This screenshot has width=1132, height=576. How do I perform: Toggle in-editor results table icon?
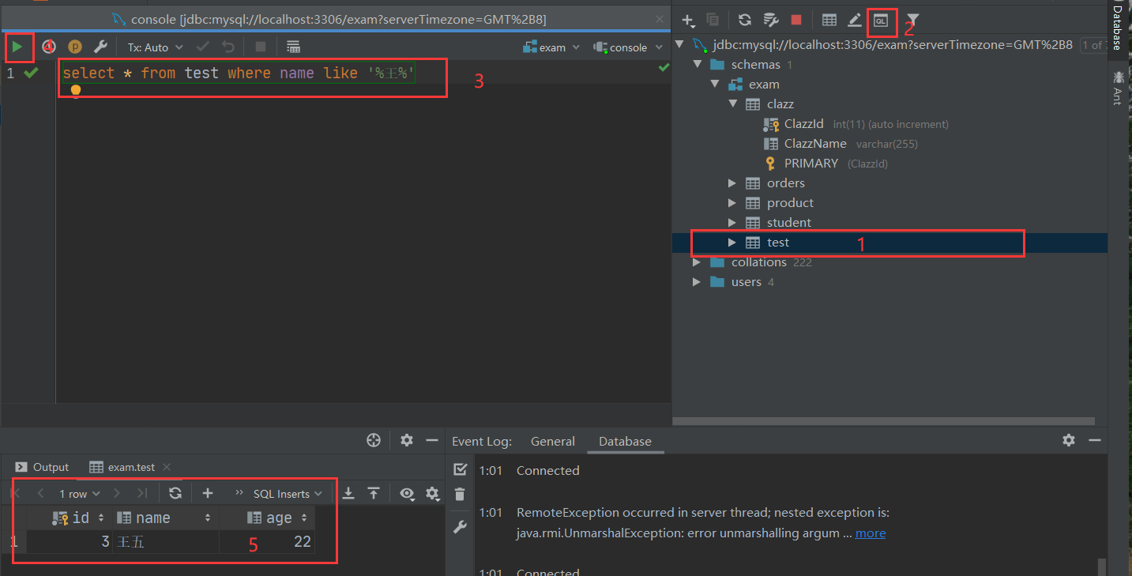tap(293, 47)
